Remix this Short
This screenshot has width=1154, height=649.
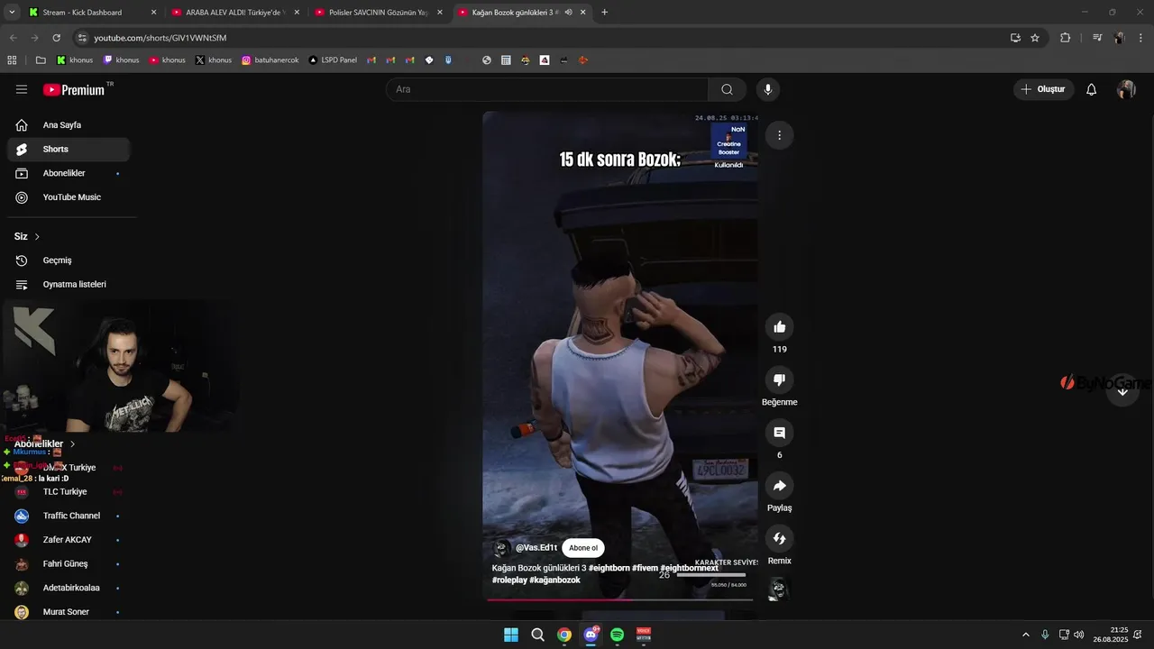[779, 538]
